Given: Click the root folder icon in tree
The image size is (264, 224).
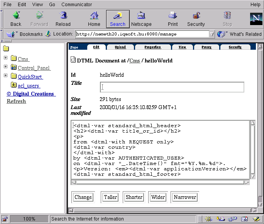Looking at the screenshot, I should (x=6, y=49).
